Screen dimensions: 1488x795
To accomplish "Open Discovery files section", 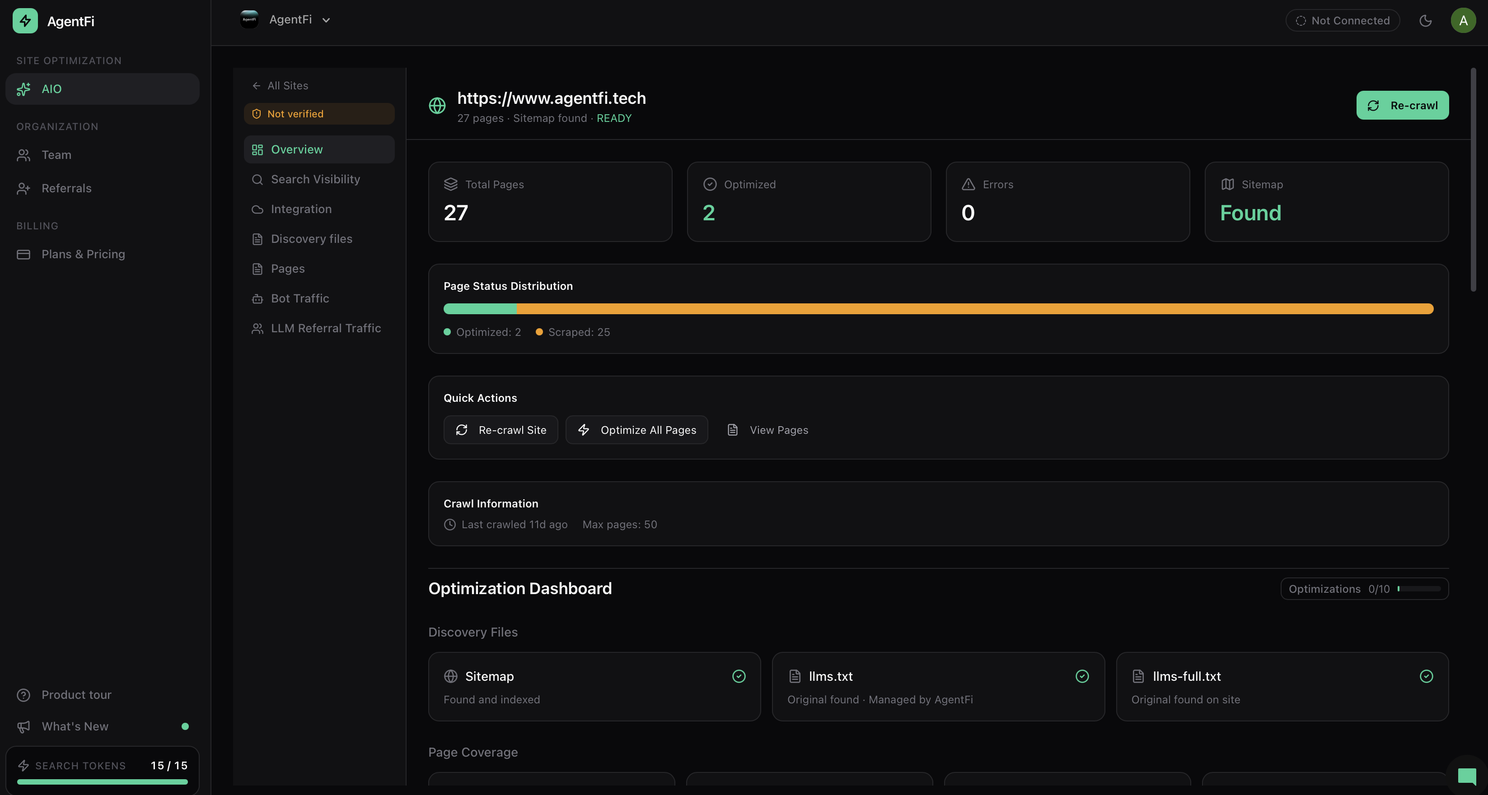I will tap(319, 239).
